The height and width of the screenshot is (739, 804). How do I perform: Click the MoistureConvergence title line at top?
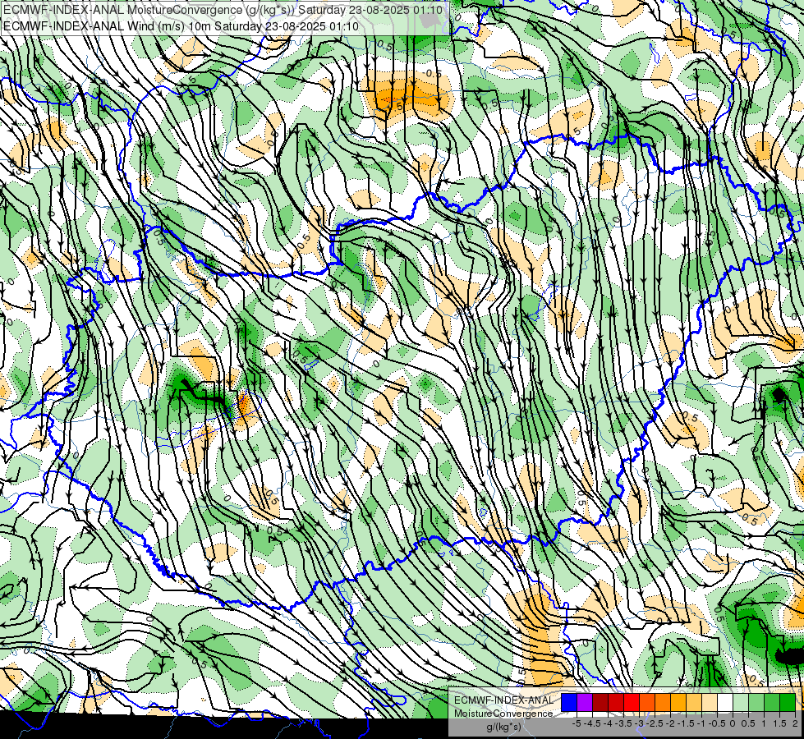(223, 10)
